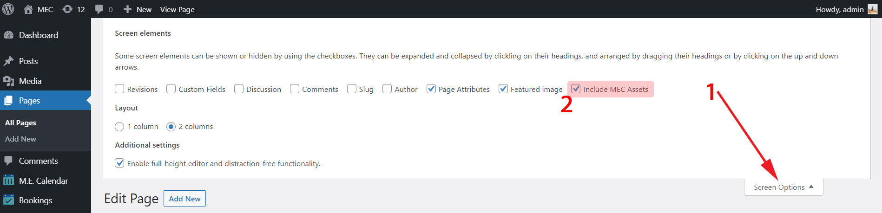The height and width of the screenshot is (213, 882).
Task: Open the Dashboard menu item
Action: [38, 35]
